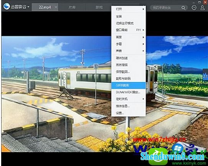Switch to the 游戏 tab
208x166 pixels.
tap(99, 7)
